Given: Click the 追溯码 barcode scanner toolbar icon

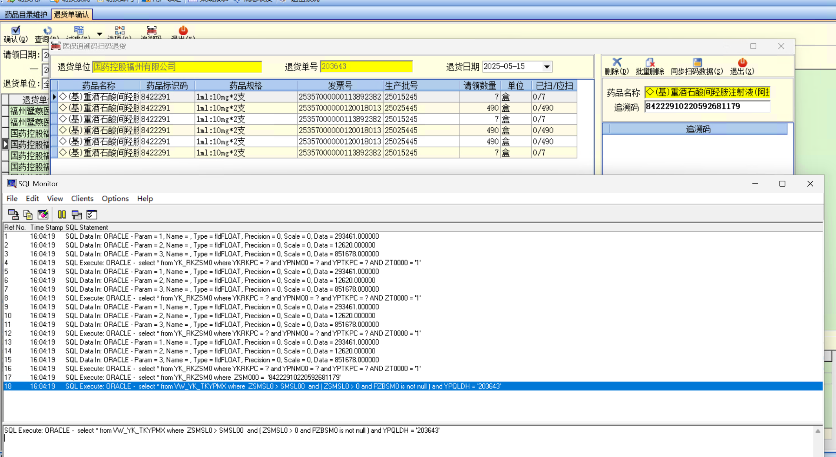Looking at the screenshot, I should click(x=152, y=31).
